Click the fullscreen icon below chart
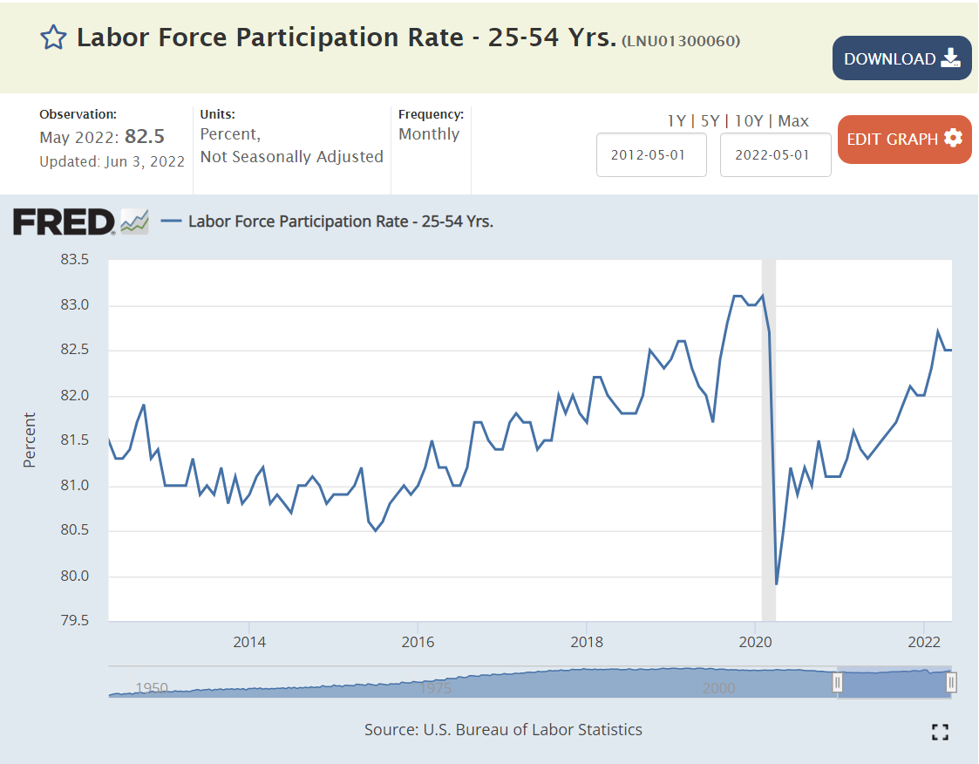Viewport: 979px width, 764px height. pos(940,732)
